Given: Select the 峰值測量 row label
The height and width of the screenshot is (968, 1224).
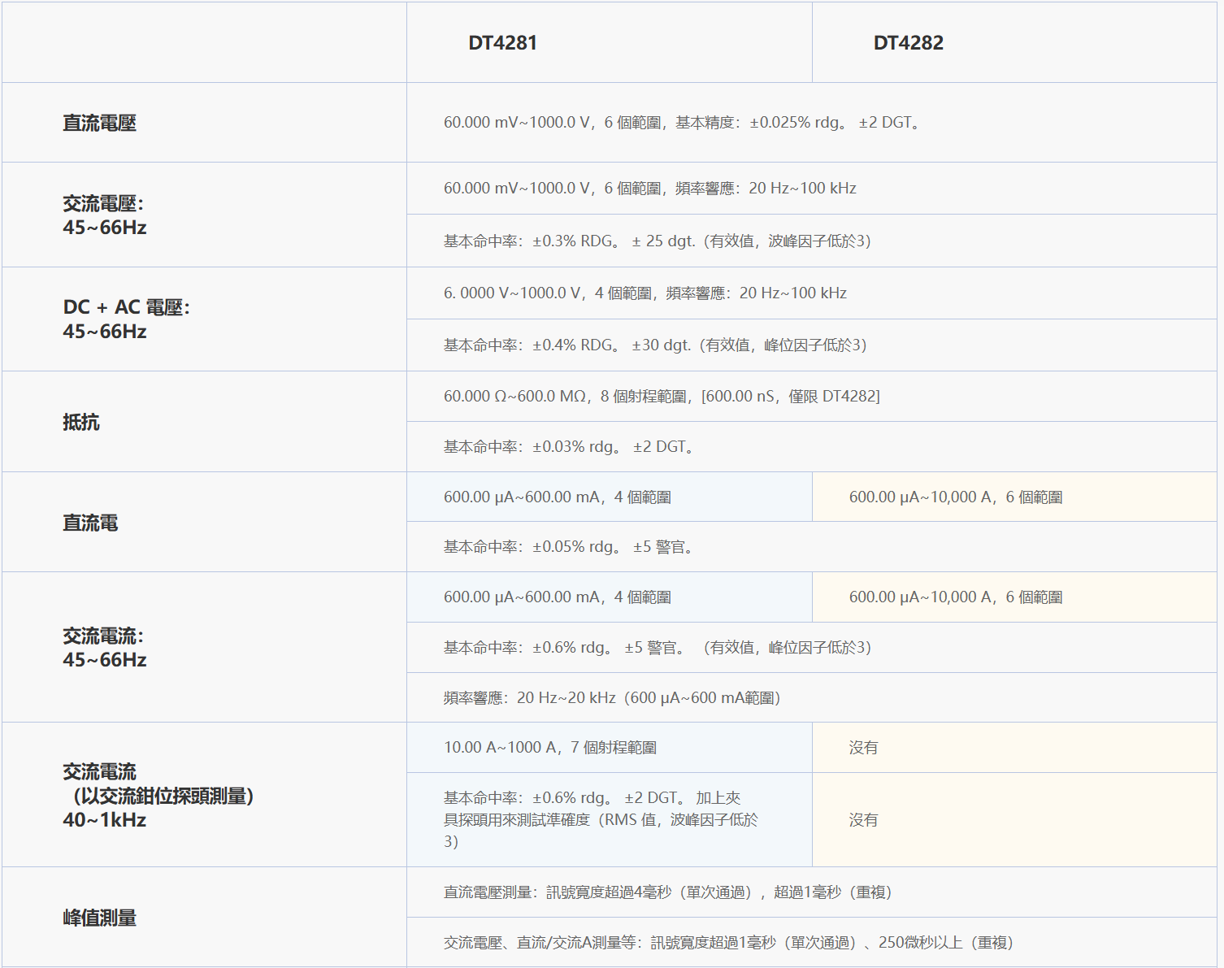Looking at the screenshot, I should (x=99, y=918).
